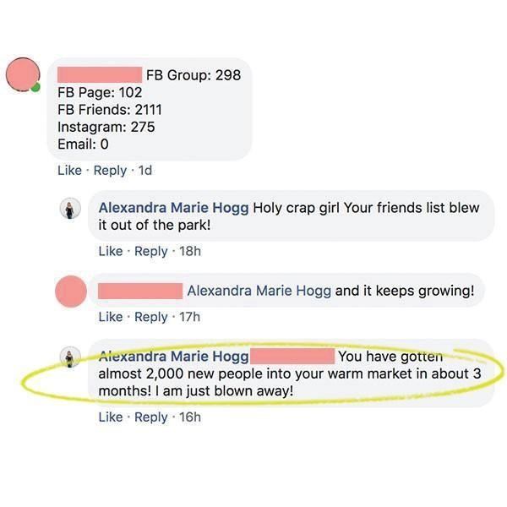Click Alexandra's avatar next to first reply

70,209
